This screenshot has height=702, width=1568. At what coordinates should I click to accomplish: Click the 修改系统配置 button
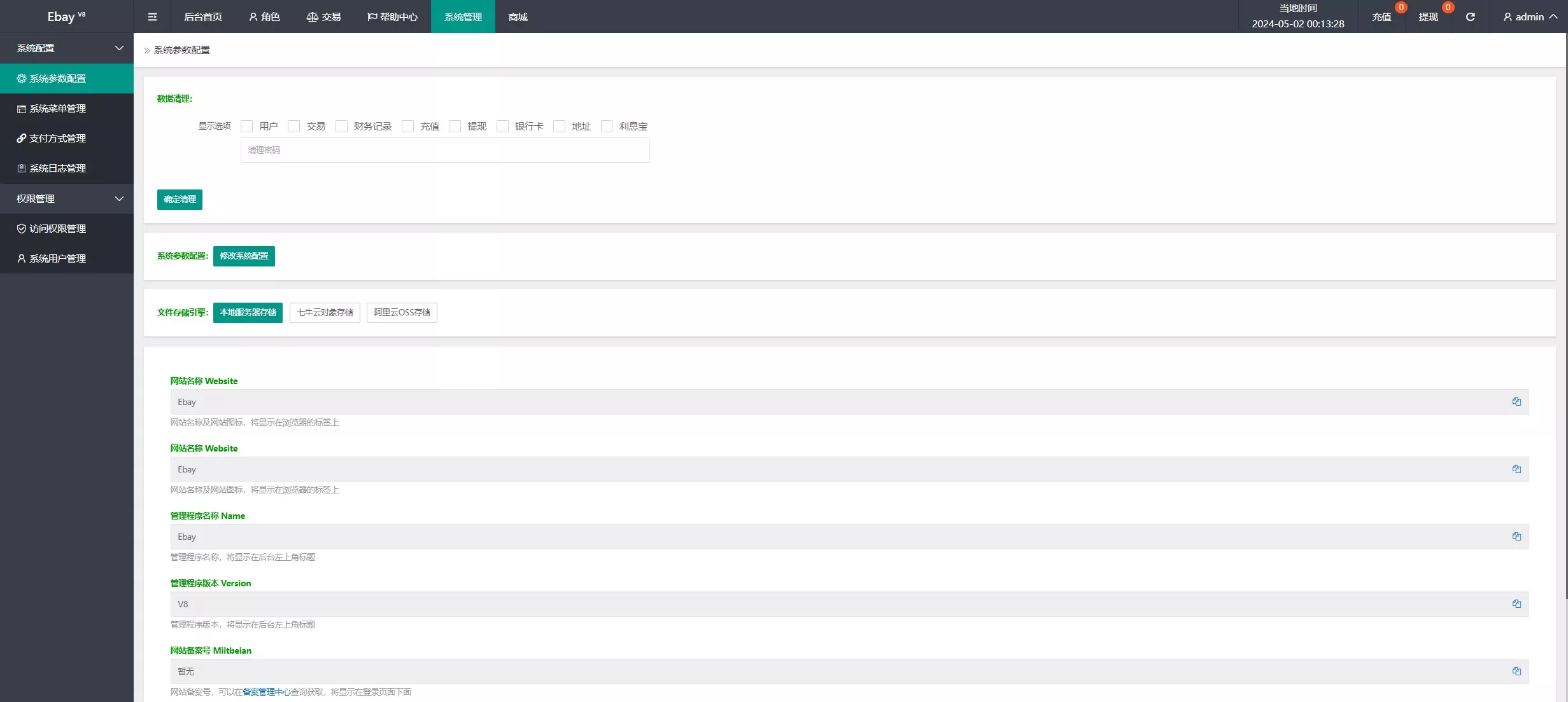click(244, 256)
